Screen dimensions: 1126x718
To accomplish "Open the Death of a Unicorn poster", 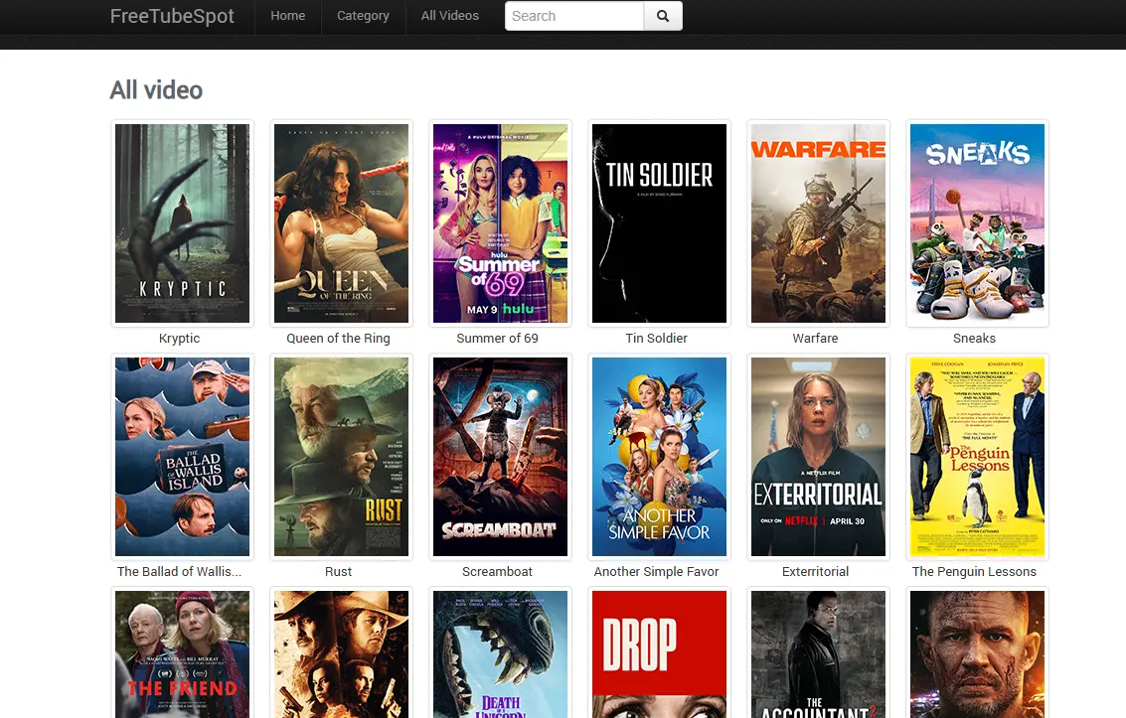I will pyautogui.click(x=501, y=654).
